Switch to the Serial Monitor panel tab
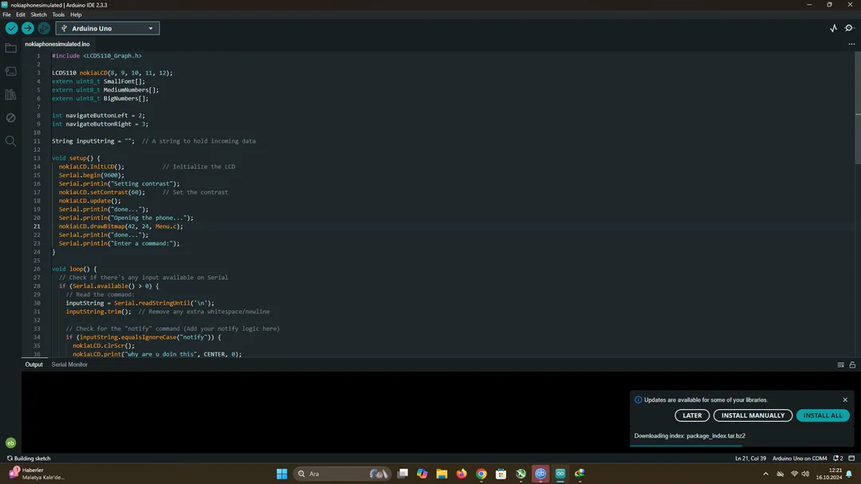This screenshot has width=861, height=484. point(69,364)
